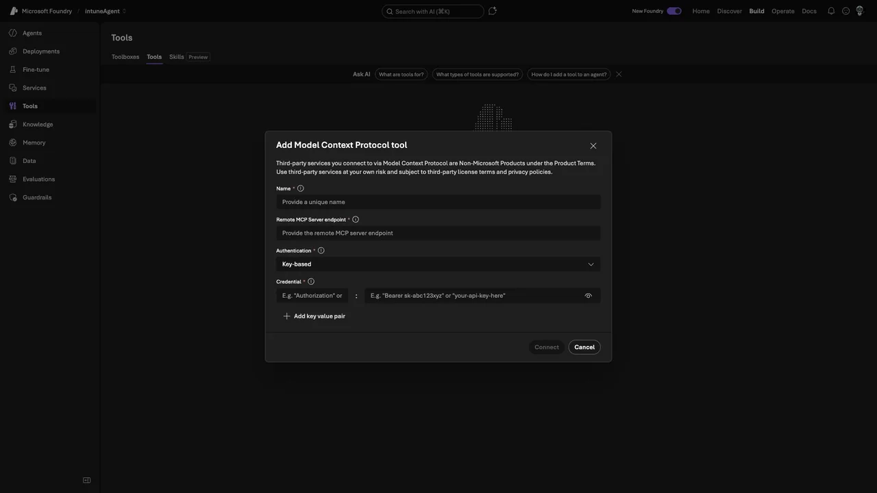Switch to the Toolboxes tab
The image size is (877, 493).
pyautogui.click(x=125, y=57)
